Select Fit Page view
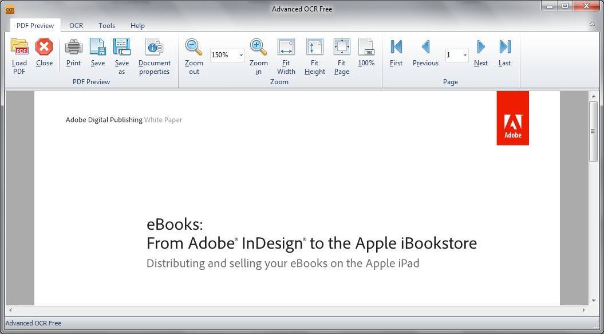The width and height of the screenshot is (604, 334). coord(341,55)
